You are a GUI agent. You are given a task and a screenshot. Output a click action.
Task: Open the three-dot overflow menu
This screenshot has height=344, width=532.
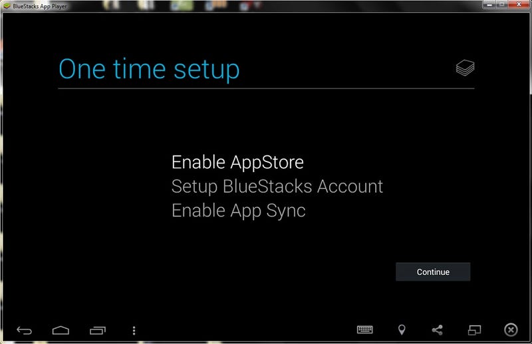pos(134,331)
